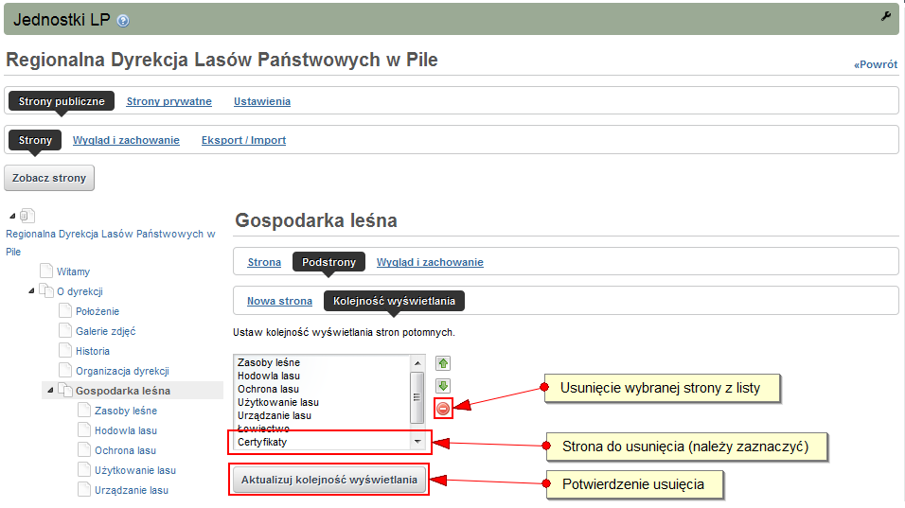This screenshot has height=508, width=905.
Task: Open O dyrekcji in page tree
Action: pos(80,291)
